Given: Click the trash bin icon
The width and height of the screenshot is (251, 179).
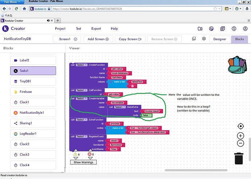Looking at the screenshot, I should click(239, 159).
